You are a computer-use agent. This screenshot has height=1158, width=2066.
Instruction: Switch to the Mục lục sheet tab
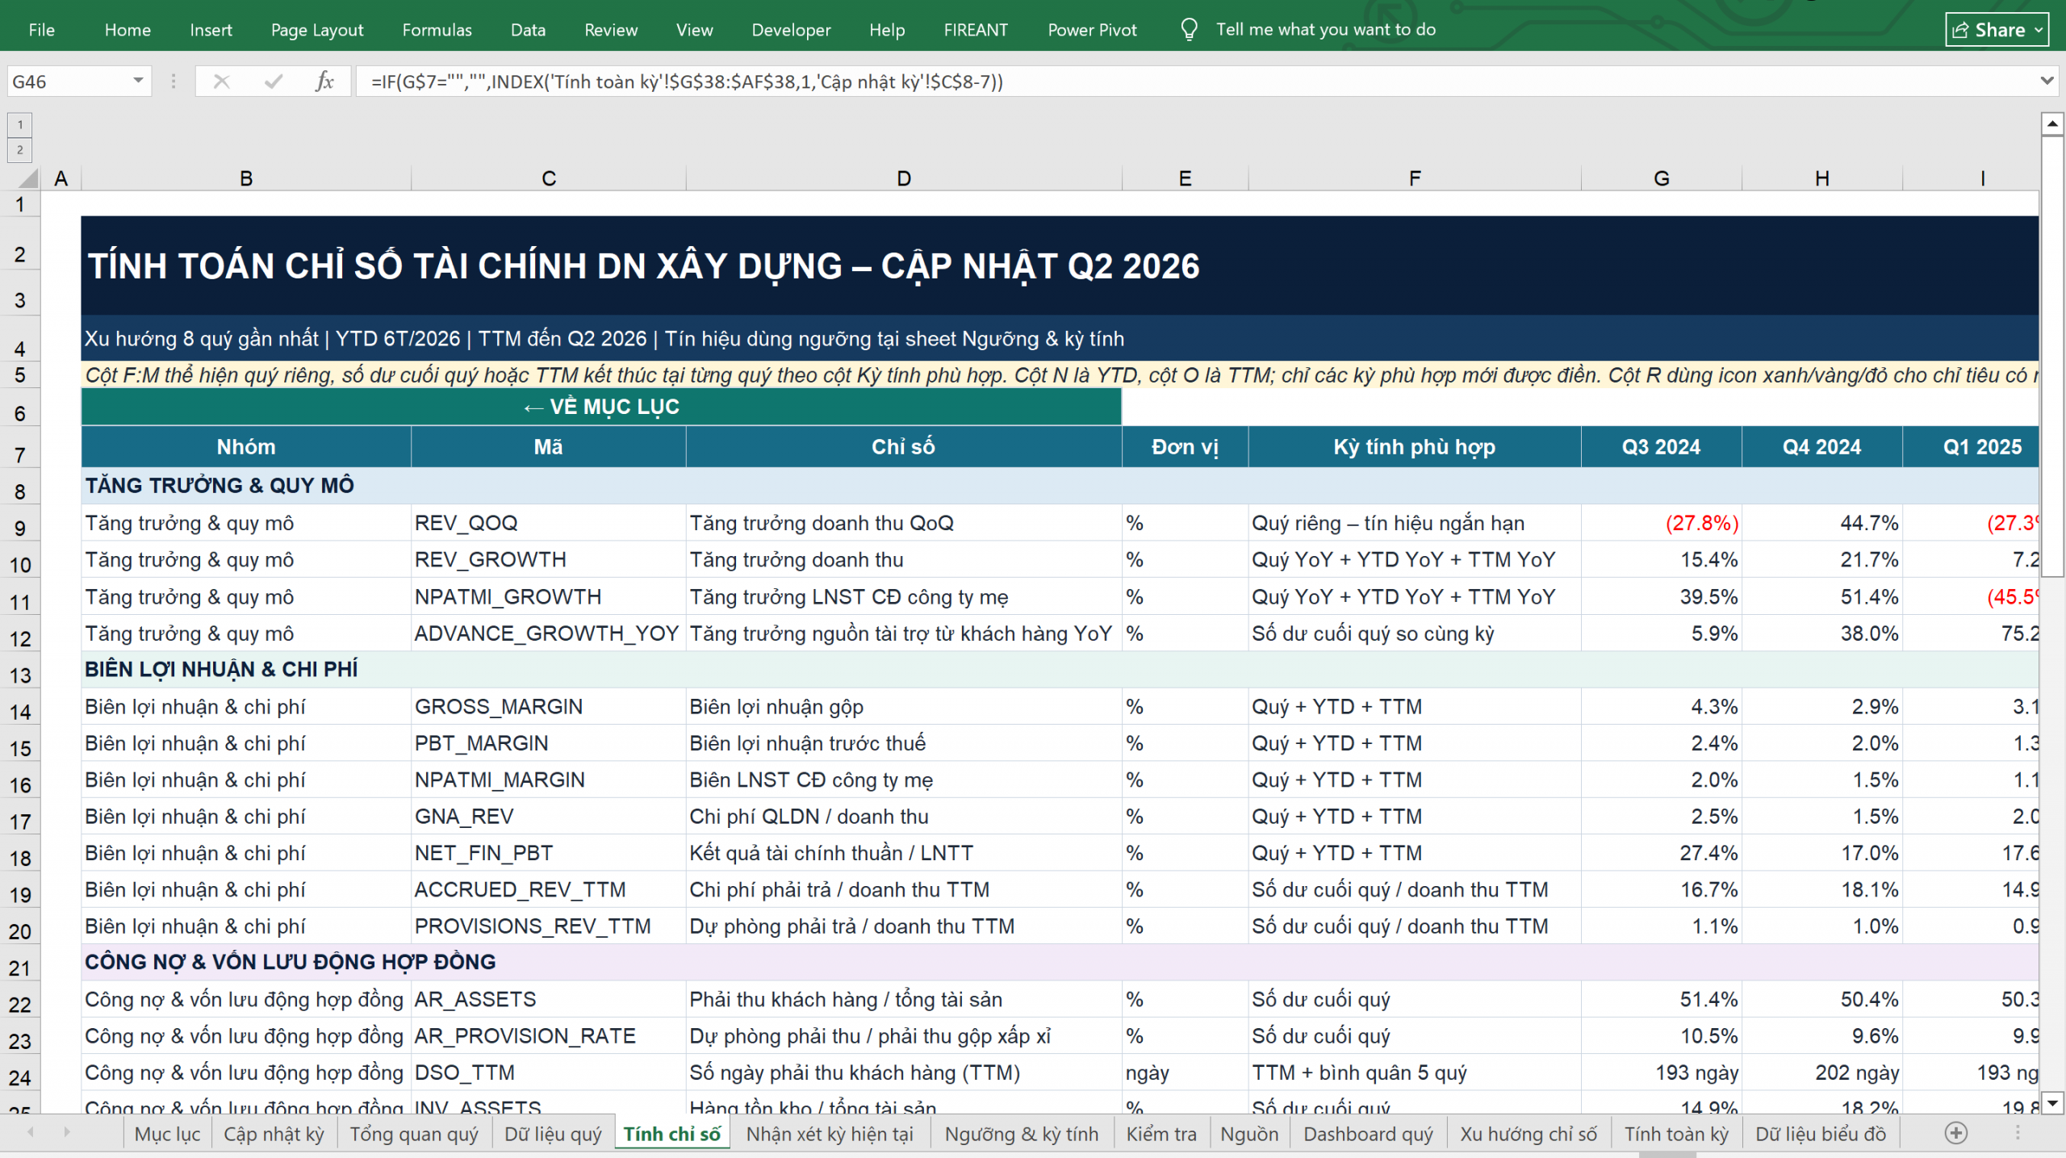click(167, 1134)
